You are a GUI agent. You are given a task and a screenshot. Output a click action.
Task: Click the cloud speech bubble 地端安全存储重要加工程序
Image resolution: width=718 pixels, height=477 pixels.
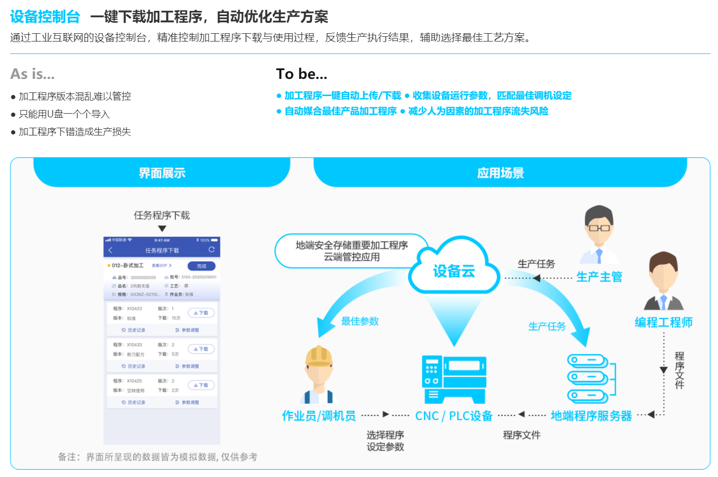click(x=351, y=251)
